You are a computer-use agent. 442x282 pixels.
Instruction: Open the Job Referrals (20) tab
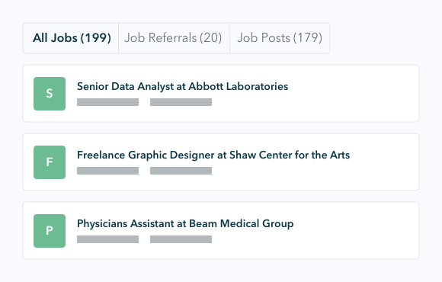click(173, 38)
